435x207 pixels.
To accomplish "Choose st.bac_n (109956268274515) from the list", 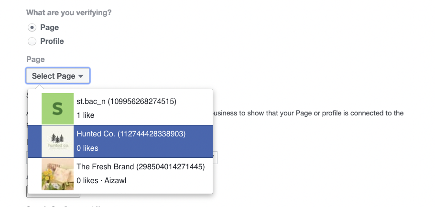I will pos(120,108).
